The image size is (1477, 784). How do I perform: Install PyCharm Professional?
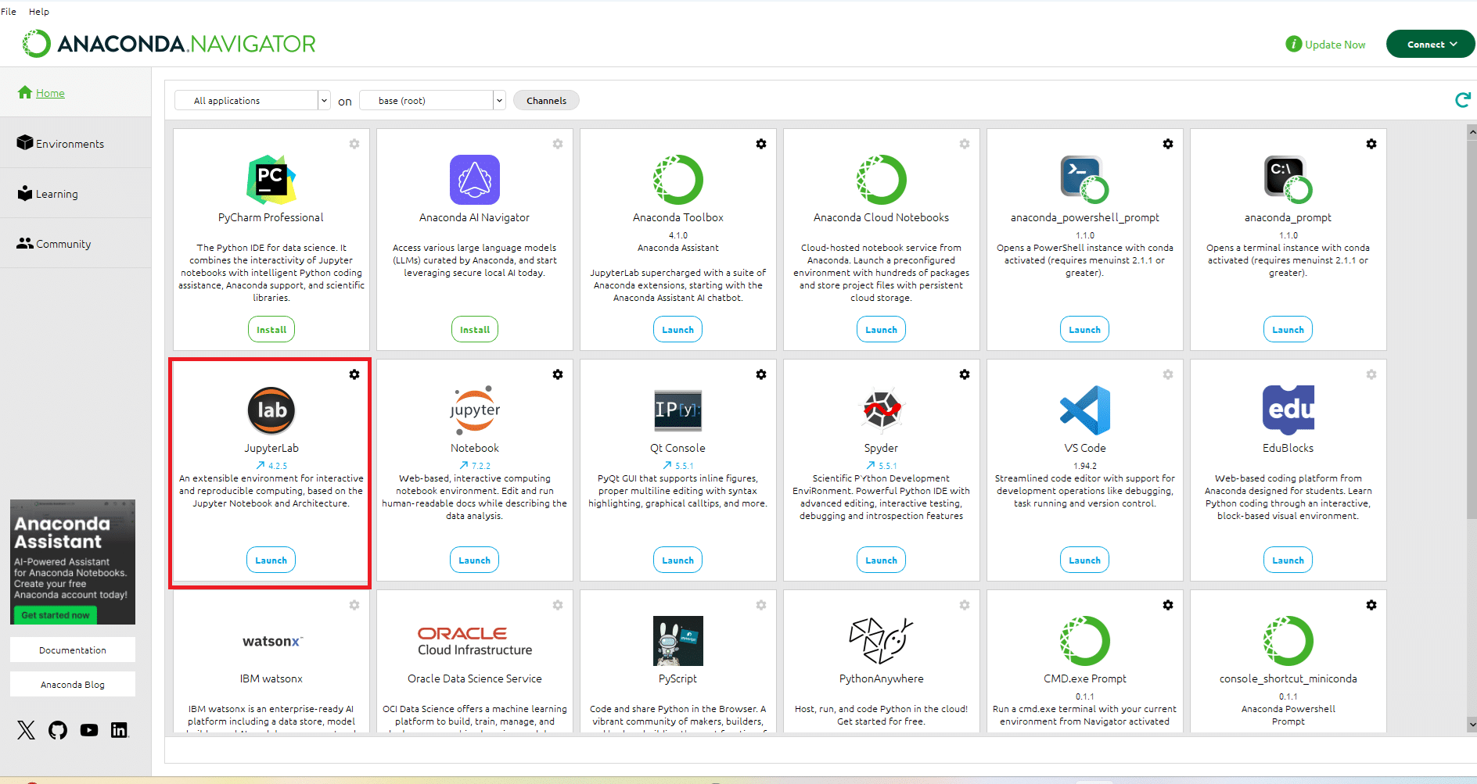[x=271, y=330]
